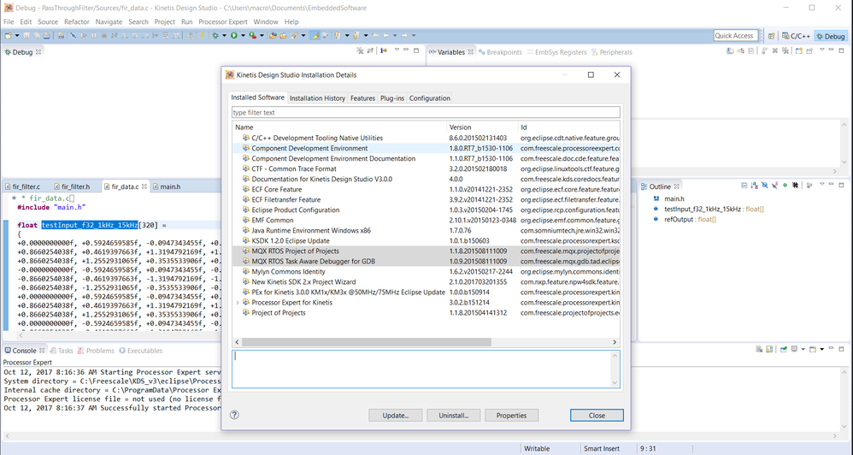Image resolution: width=853 pixels, height=455 pixels.
Task: Open the Configuration tab
Action: coord(430,98)
